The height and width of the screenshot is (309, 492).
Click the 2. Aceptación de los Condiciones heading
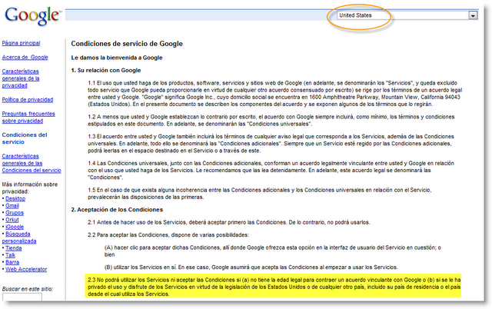point(117,210)
